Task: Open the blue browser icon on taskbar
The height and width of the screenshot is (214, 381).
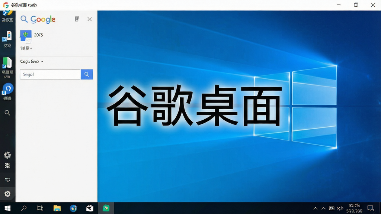Action: click(73, 208)
